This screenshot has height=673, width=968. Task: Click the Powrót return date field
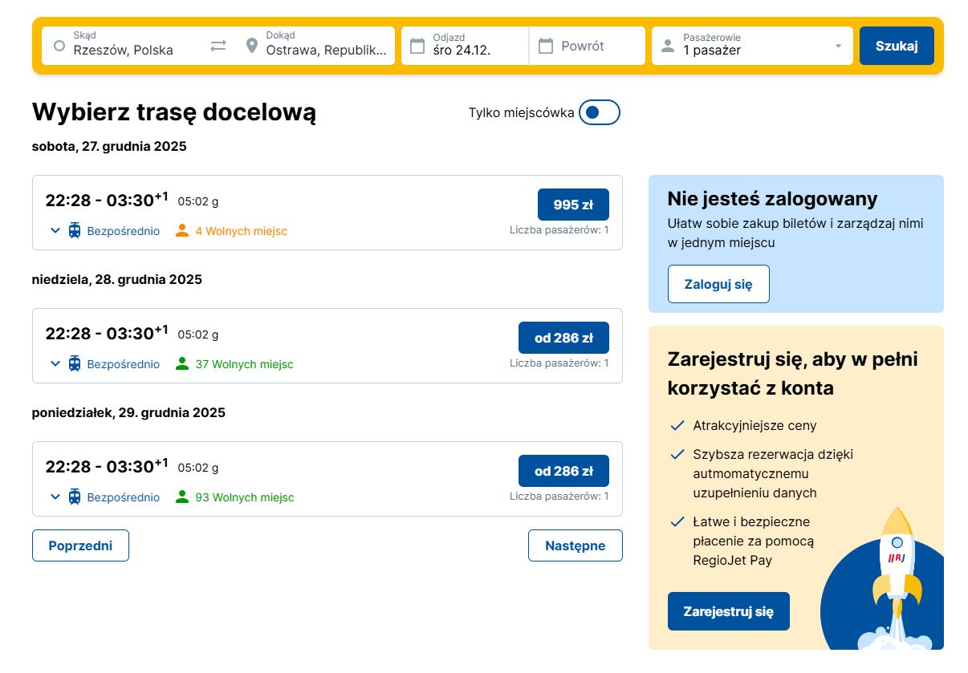coord(588,46)
